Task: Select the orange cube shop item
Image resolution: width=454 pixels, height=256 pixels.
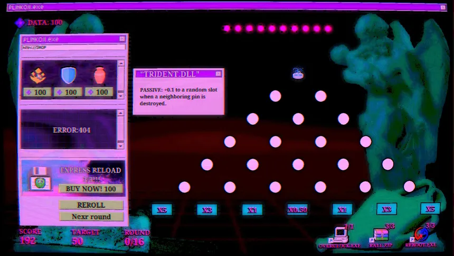Action: point(38,75)
